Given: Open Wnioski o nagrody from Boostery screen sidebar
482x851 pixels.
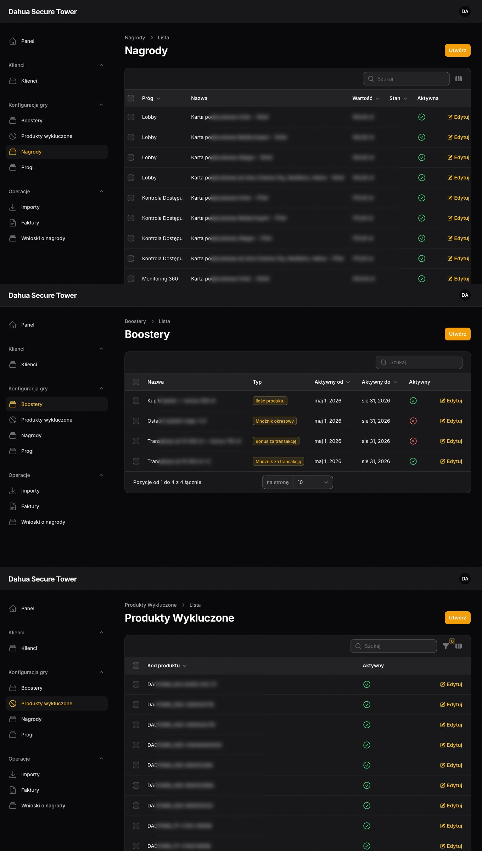Looking at the screenshot, I should pos(57,522).
